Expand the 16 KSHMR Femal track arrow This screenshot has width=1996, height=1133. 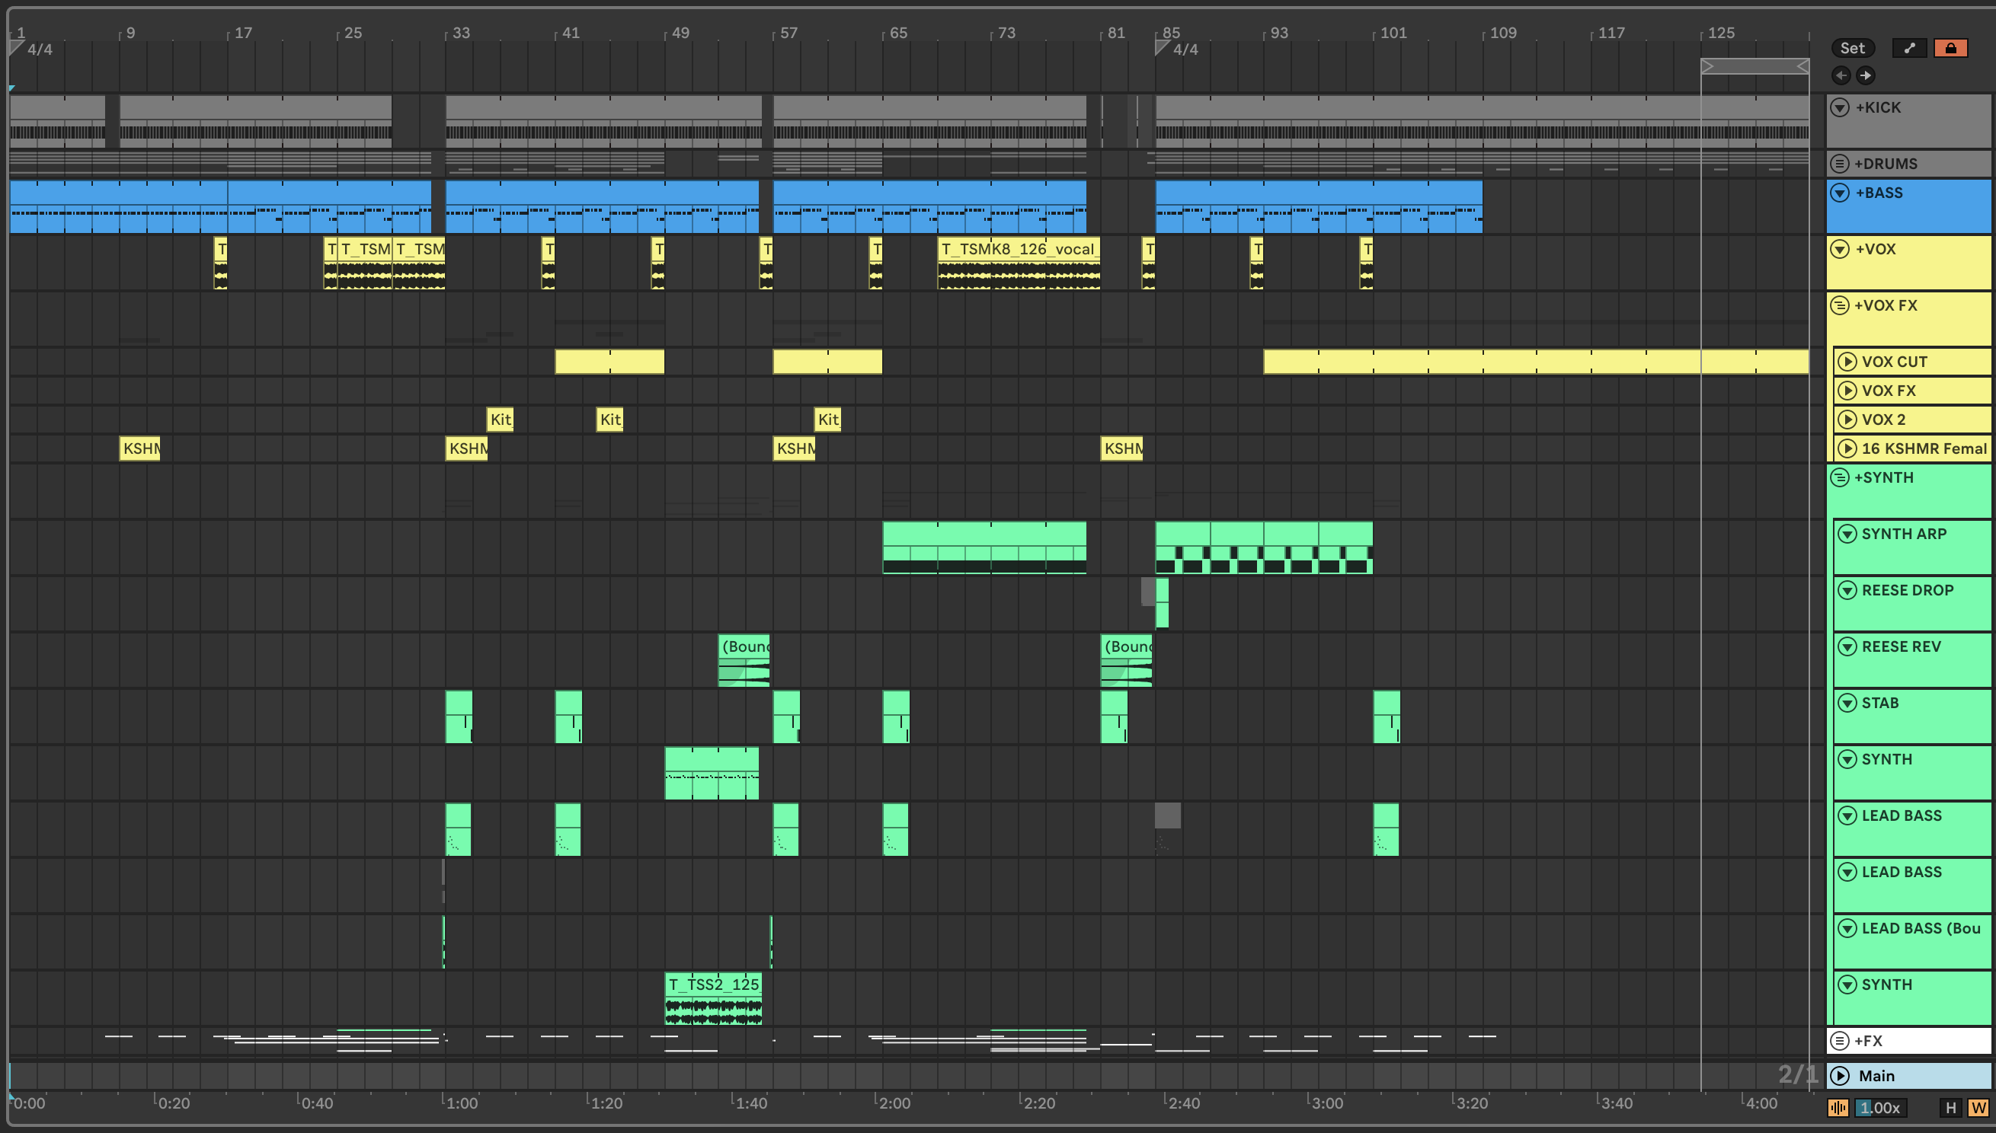point(1847,448)
